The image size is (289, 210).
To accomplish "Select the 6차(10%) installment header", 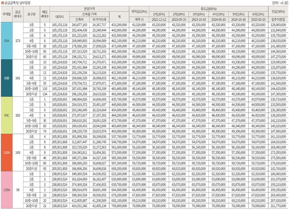I will 258,14.
